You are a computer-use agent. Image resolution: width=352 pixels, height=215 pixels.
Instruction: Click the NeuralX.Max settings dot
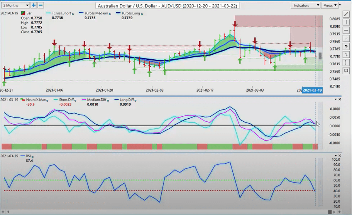(x=47, y=101)
